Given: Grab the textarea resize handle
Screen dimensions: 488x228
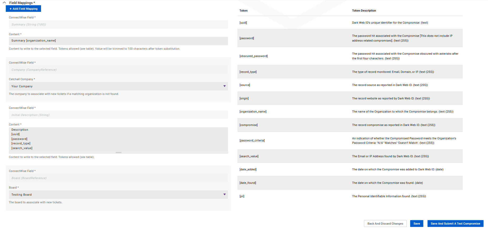Looking at the screenshot, I should pyautogui.click(x=119, y=153).
